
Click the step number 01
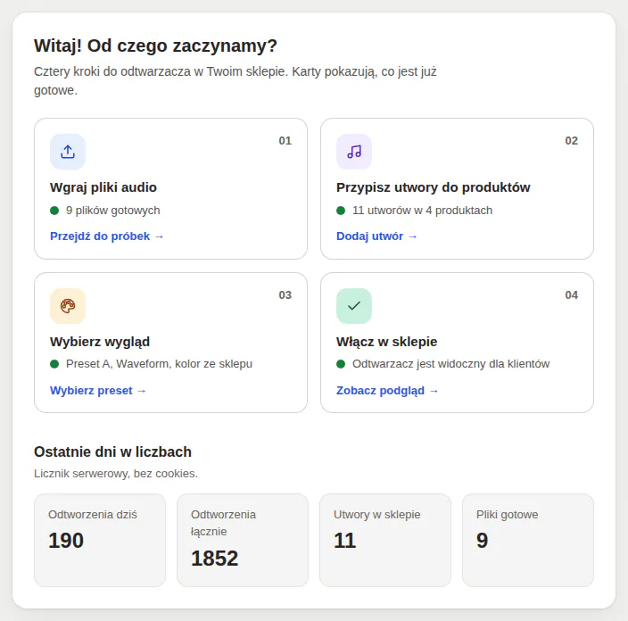tap(285, 141)
